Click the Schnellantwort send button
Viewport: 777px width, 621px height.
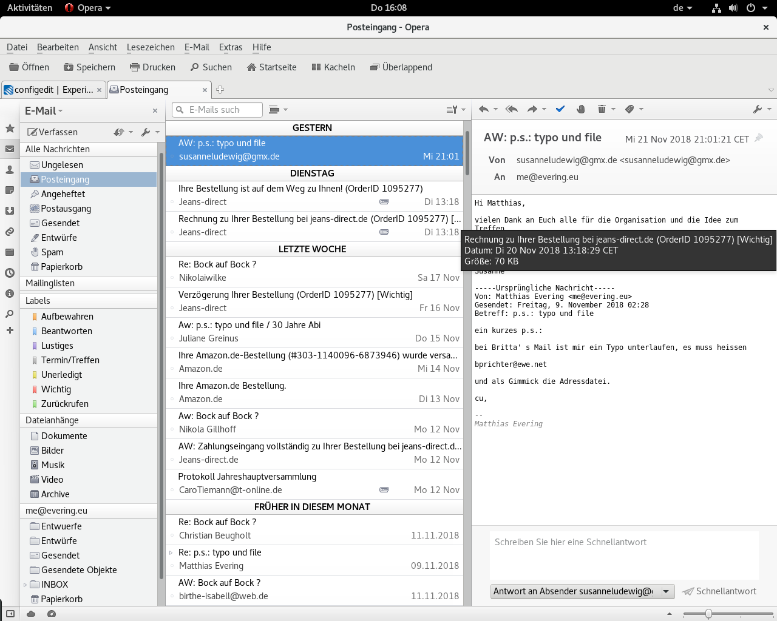[x=719, y=591]
